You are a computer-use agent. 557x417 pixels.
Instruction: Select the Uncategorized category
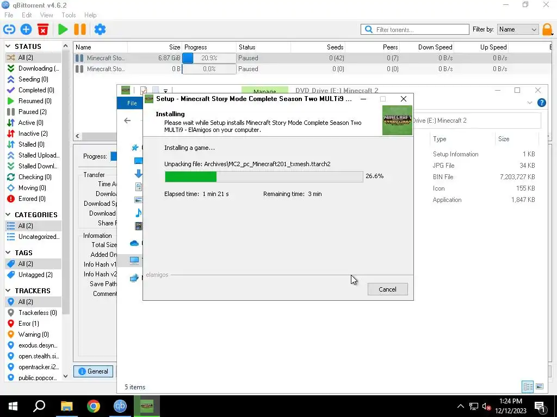[33, 237]
